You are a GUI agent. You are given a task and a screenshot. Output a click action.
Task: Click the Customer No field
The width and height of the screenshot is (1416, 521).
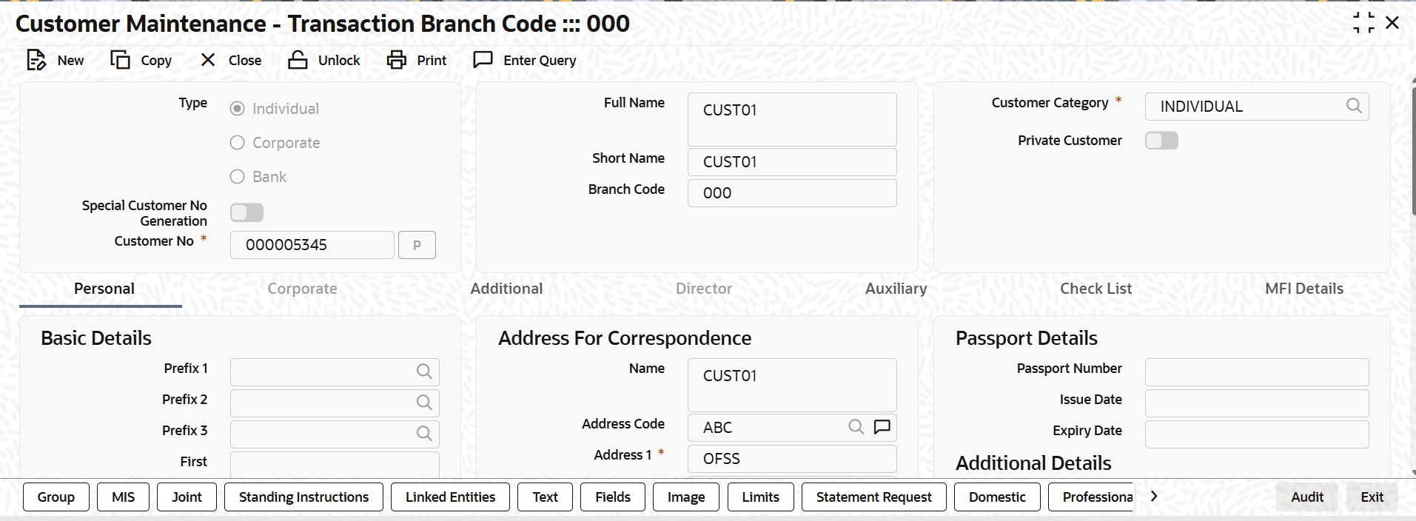click(x=312, y=245)
